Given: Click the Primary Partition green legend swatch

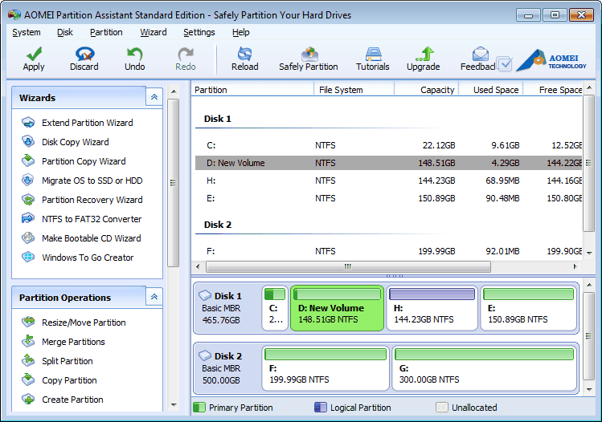Looking at the screenshot, I should [199, 407].
